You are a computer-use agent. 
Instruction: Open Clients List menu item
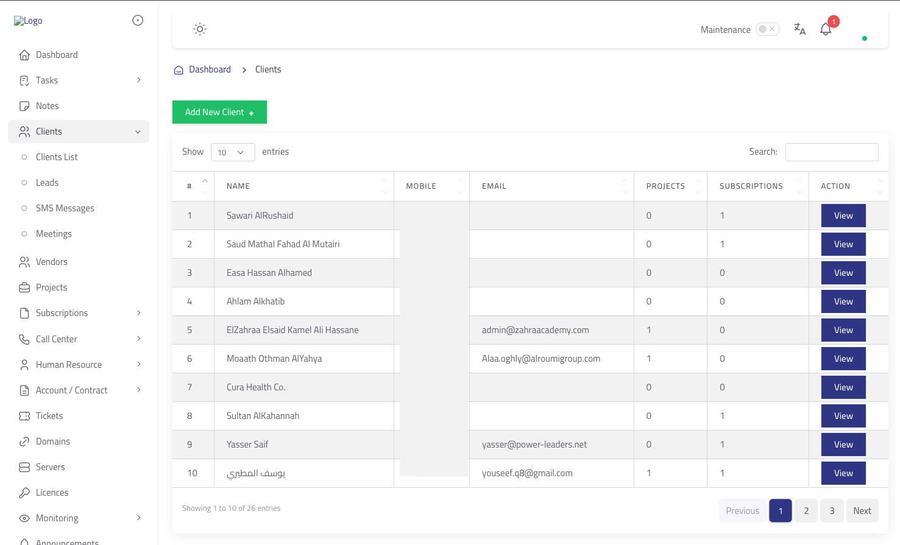[x=57, y=157]
